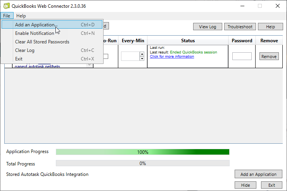Decrease Every-Min value with down arrow
This screenshot has width=287, height=191.
pos(142,59)
